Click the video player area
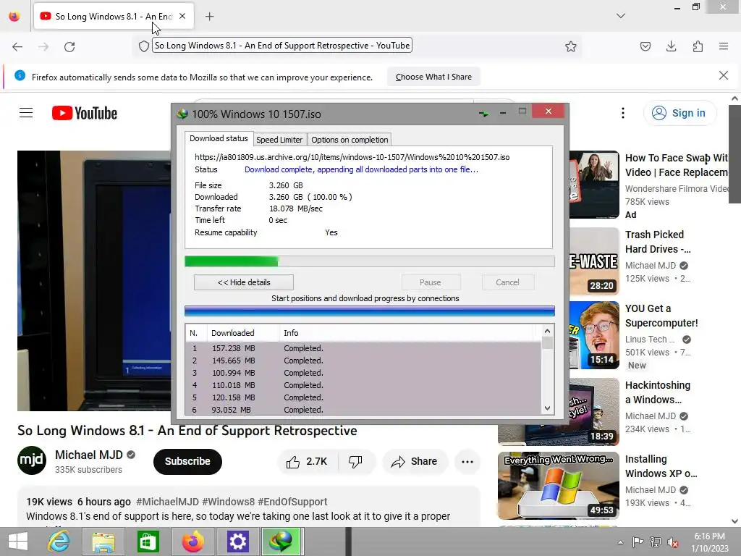The image size is (741, 556). click(x=95, y=281)
